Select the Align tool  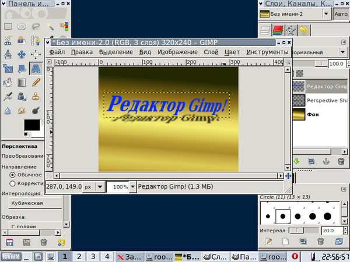(36, 54)
